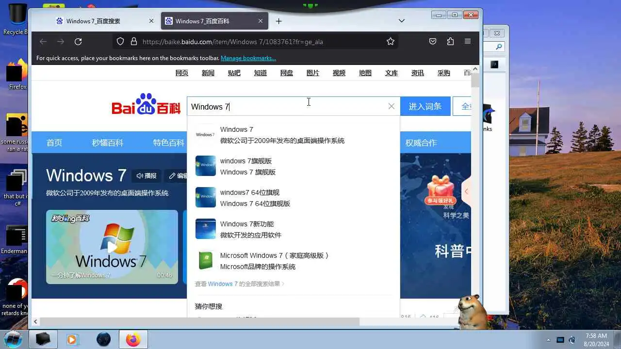Viewport: 621px width, 349px height.
Task: Open the 资讯 navigation link
Action: coord(418,73)
